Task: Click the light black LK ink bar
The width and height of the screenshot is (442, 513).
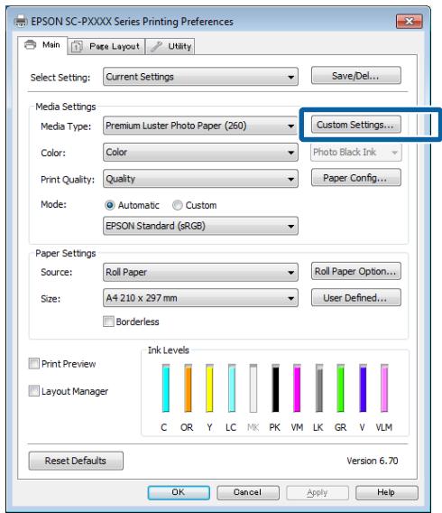Action: click(319, 388)
